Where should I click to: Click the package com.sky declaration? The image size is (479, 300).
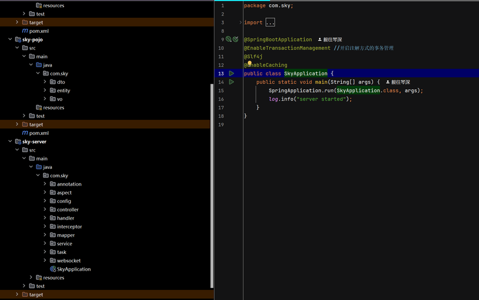pyautogui.click(x=268, y=5)
